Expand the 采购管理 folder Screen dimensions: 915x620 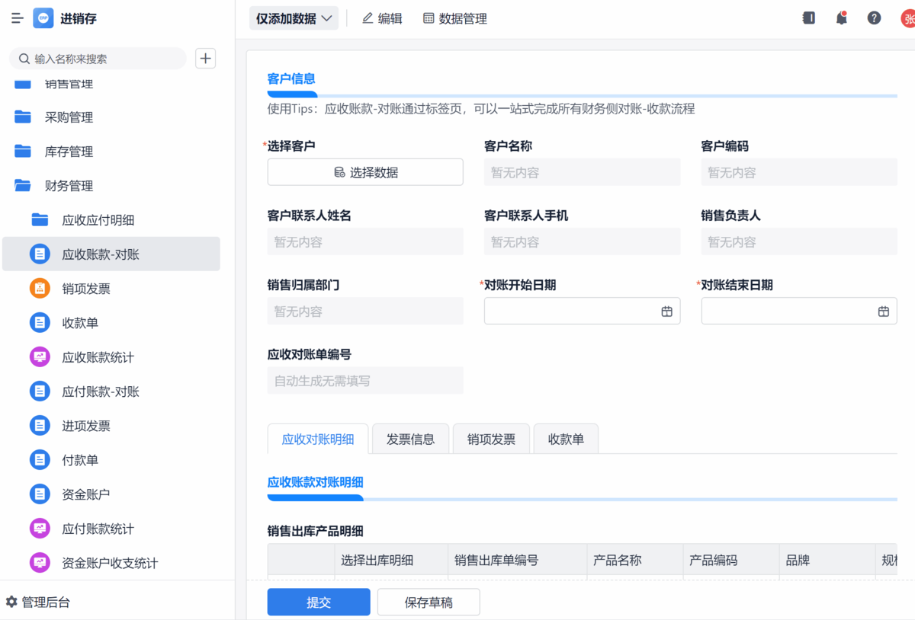69,117
